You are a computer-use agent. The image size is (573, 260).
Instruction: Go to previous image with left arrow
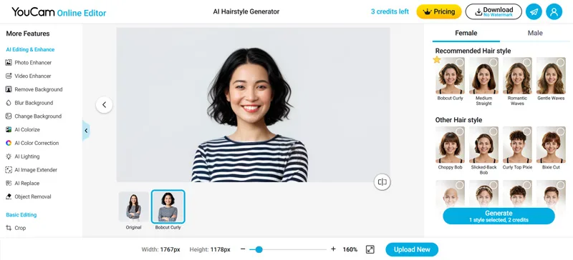click(104, 105)
